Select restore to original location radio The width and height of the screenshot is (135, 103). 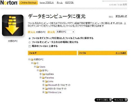tap(30, 42)
